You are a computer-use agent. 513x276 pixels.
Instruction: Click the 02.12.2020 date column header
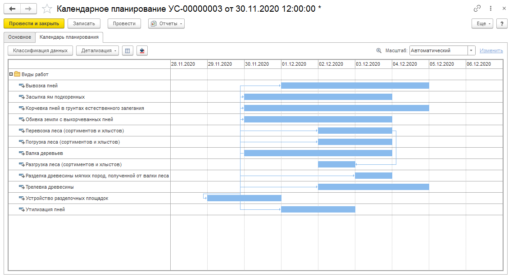[x=336, y=64]
